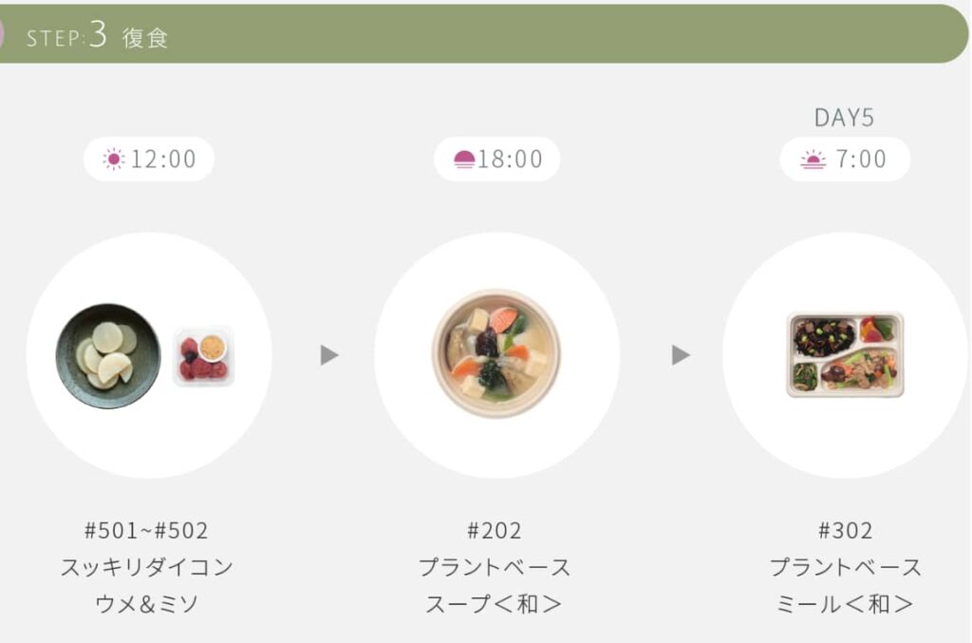Open the plant-based soup bowl image
This screenshot has width=972, height=643.
tap(495, 353)
